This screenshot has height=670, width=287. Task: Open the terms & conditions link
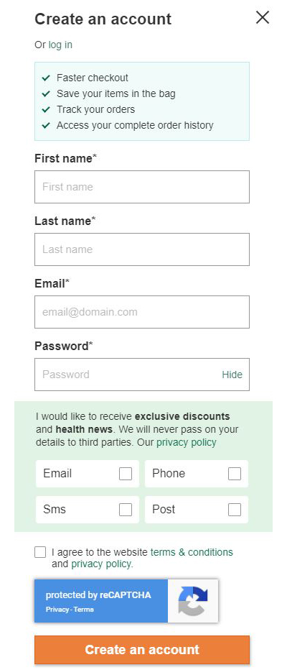click(192, 552)
